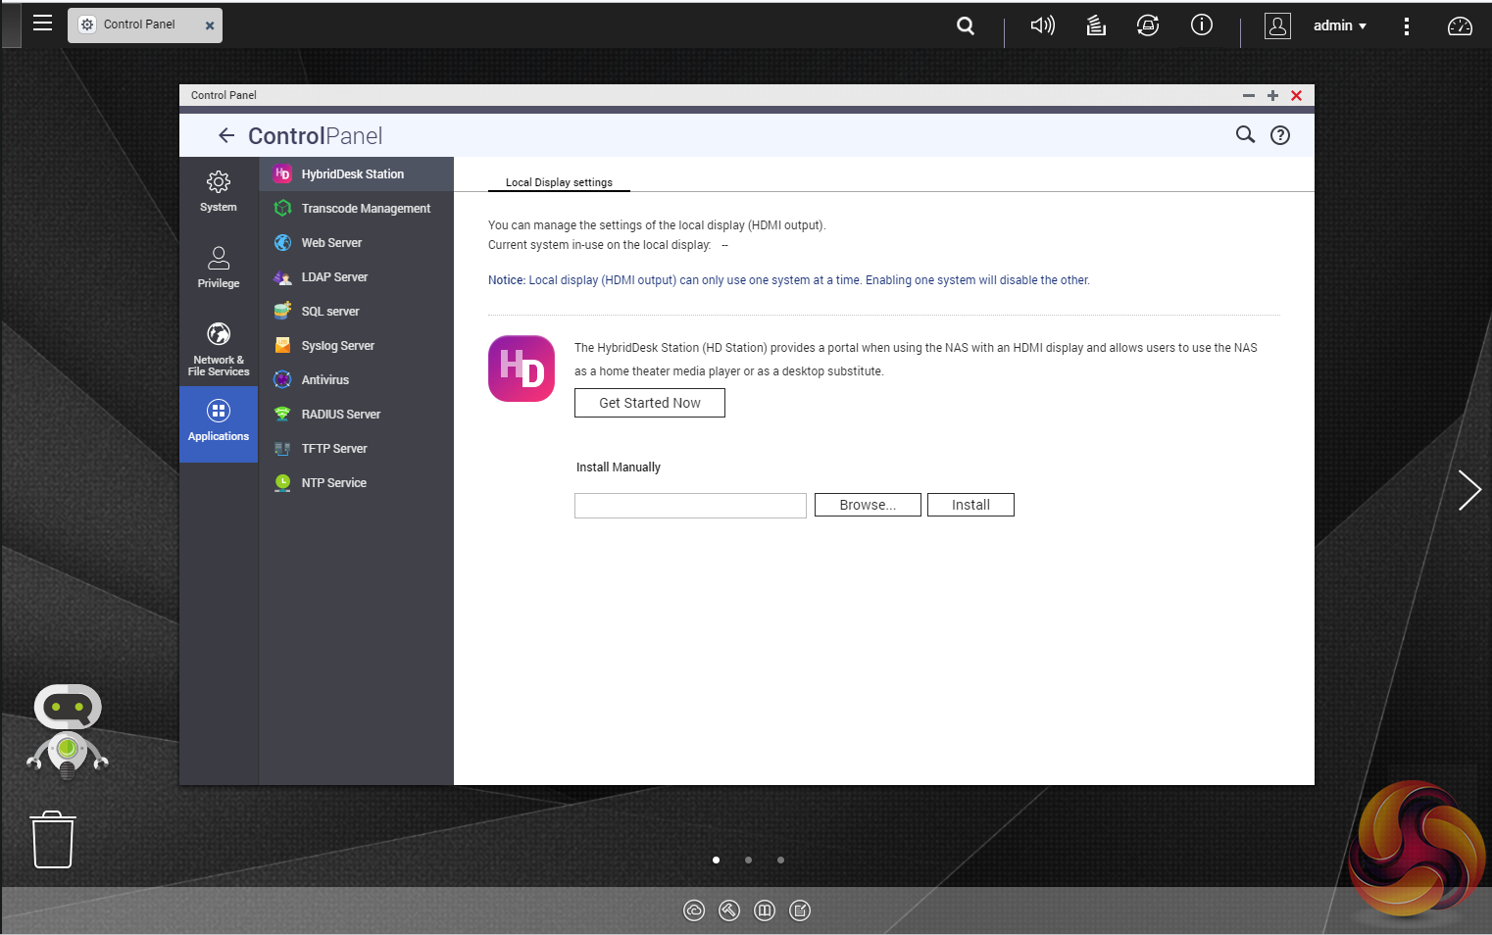1492x935 pixels.
Task: Expand the admin user dropdown
Action: [1339, 25]
